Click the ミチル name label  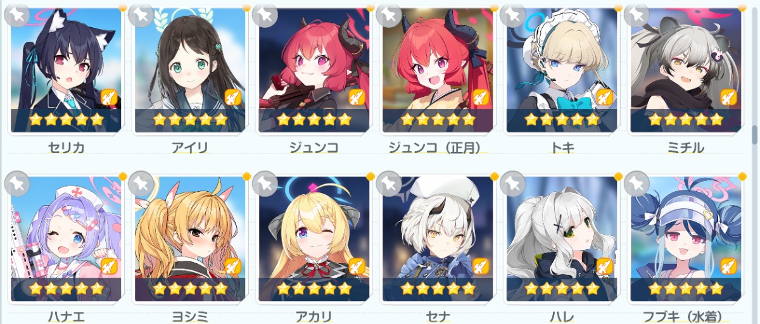pos(685,148)
